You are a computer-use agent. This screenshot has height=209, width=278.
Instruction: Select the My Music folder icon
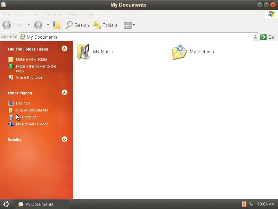coord(83,52)
